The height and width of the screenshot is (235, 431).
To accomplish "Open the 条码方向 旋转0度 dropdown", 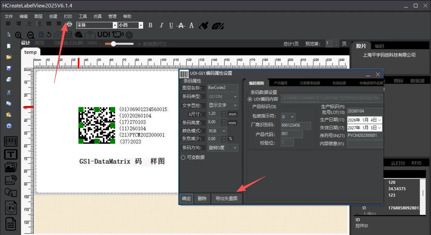I will [223, 148].
